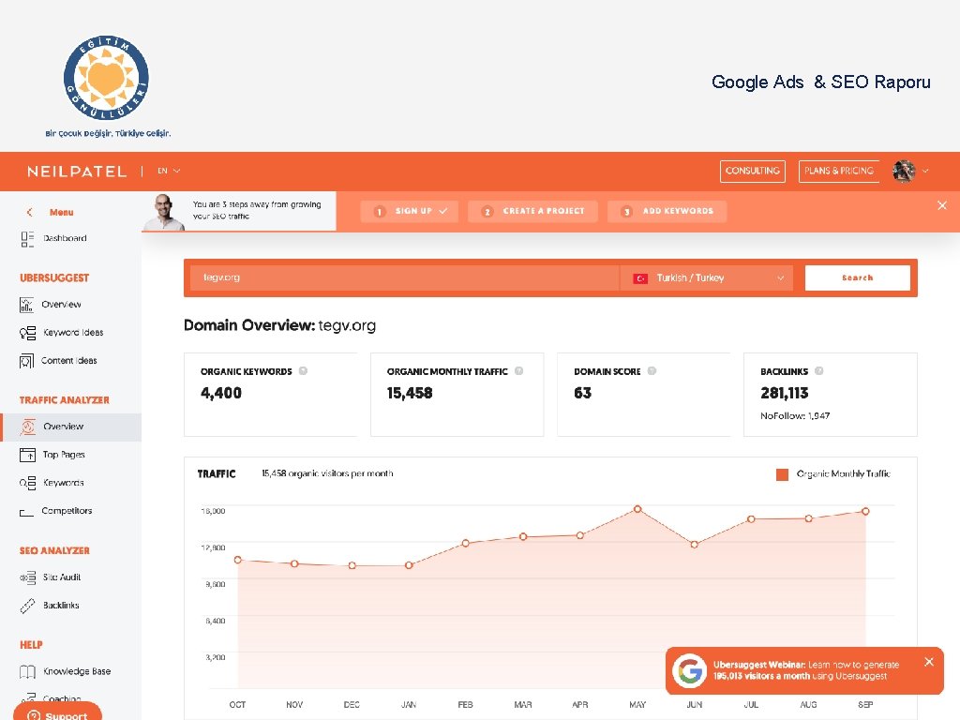Select Content Ideas menu item
The width and height of the screenshot is (960, 720).
click(x=68, y=361)
